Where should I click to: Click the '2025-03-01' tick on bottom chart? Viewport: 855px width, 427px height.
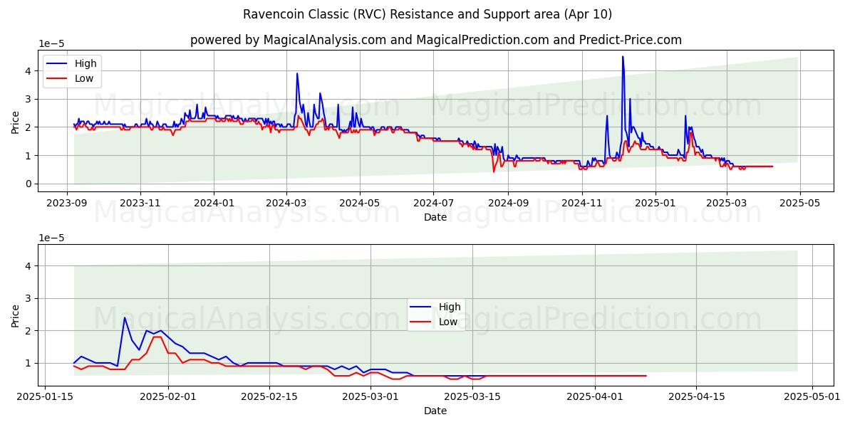[x=371, y=397]
